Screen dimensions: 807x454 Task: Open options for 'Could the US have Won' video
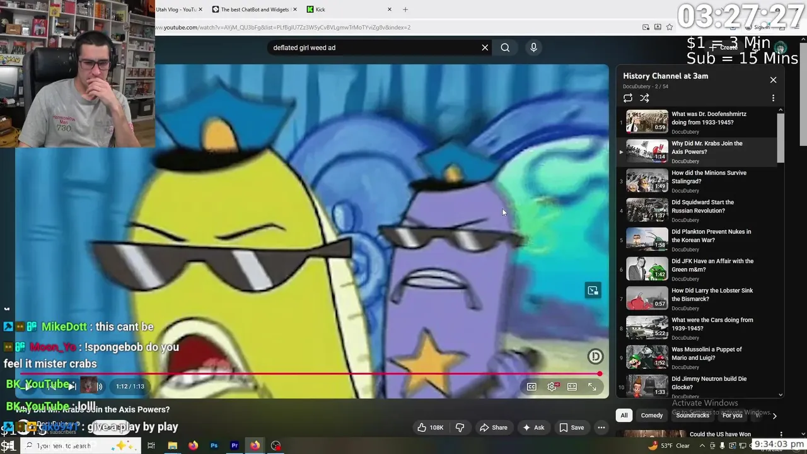tap(781, 434)
